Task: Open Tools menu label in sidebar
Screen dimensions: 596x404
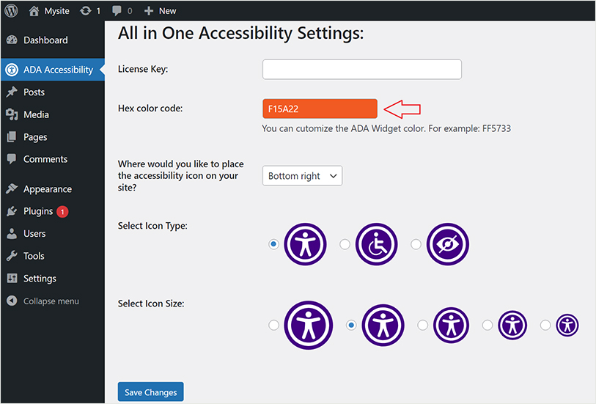Action: pos(34,256)
